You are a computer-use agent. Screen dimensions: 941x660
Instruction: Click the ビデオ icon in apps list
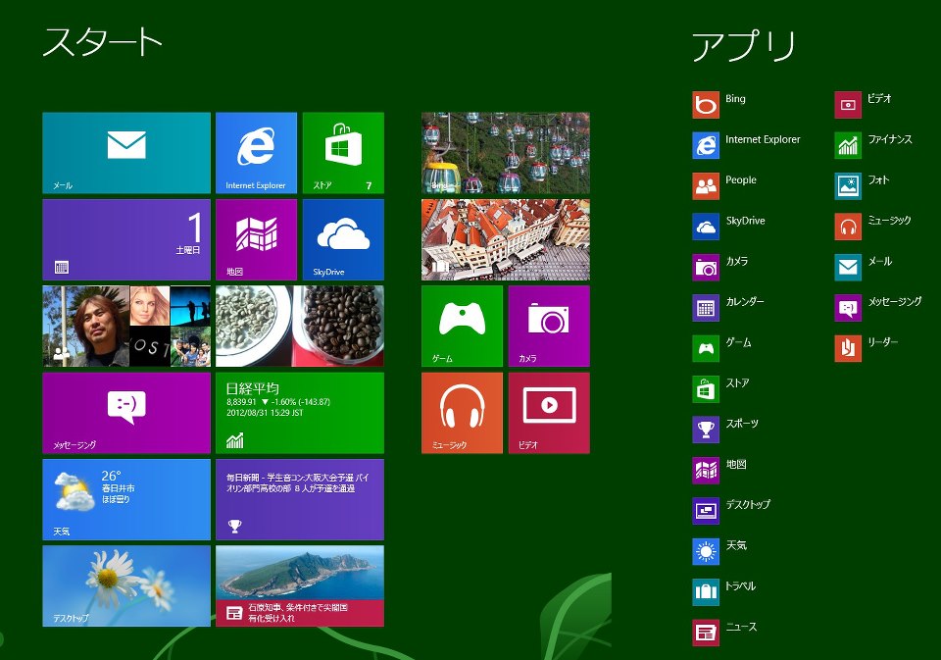coord(848,105)
